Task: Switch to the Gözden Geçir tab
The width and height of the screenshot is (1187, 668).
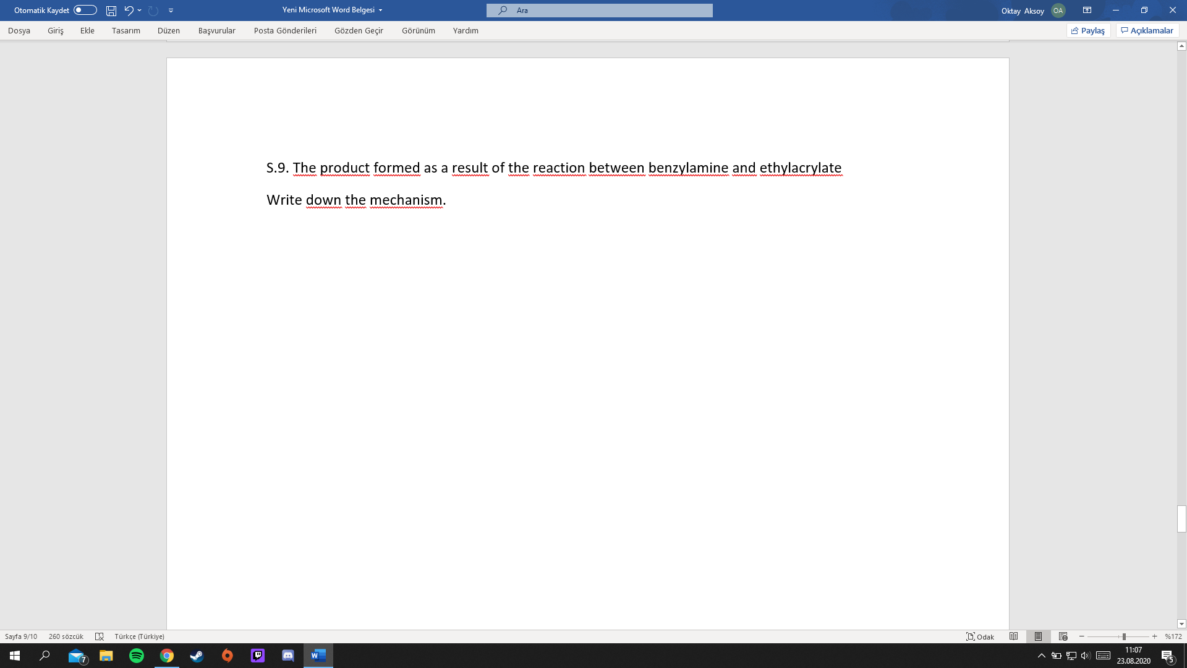Action: pos(359,30)
